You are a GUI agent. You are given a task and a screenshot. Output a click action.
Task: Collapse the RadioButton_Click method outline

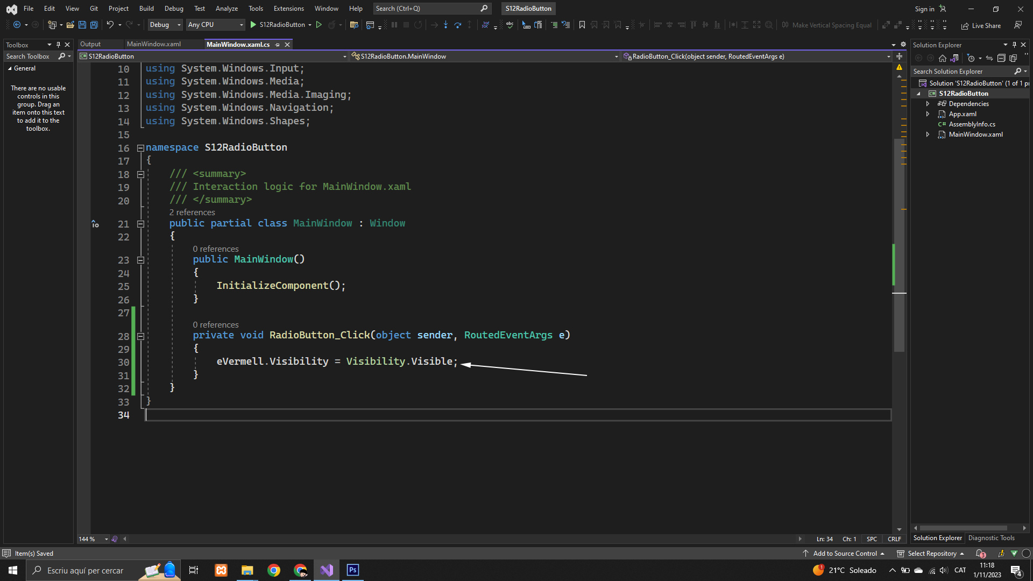(x=140, y=336)
